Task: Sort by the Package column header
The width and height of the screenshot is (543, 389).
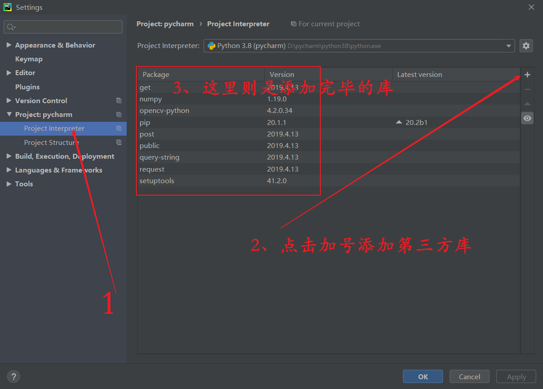Action: 201,74
